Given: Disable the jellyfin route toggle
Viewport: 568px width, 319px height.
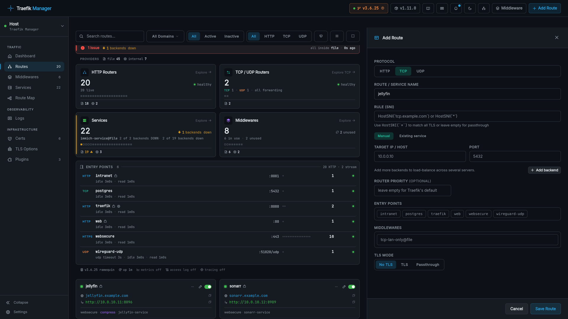Looking at the screenshot, I should (208, 287).
